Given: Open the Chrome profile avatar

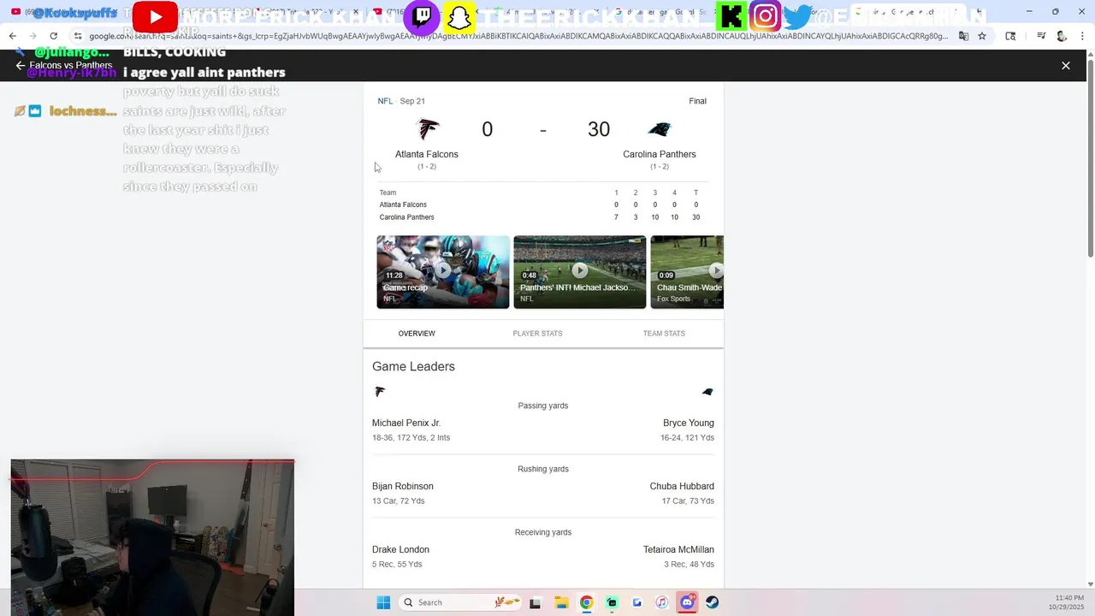Looking at the screenshot, I should click(1062, 36).
